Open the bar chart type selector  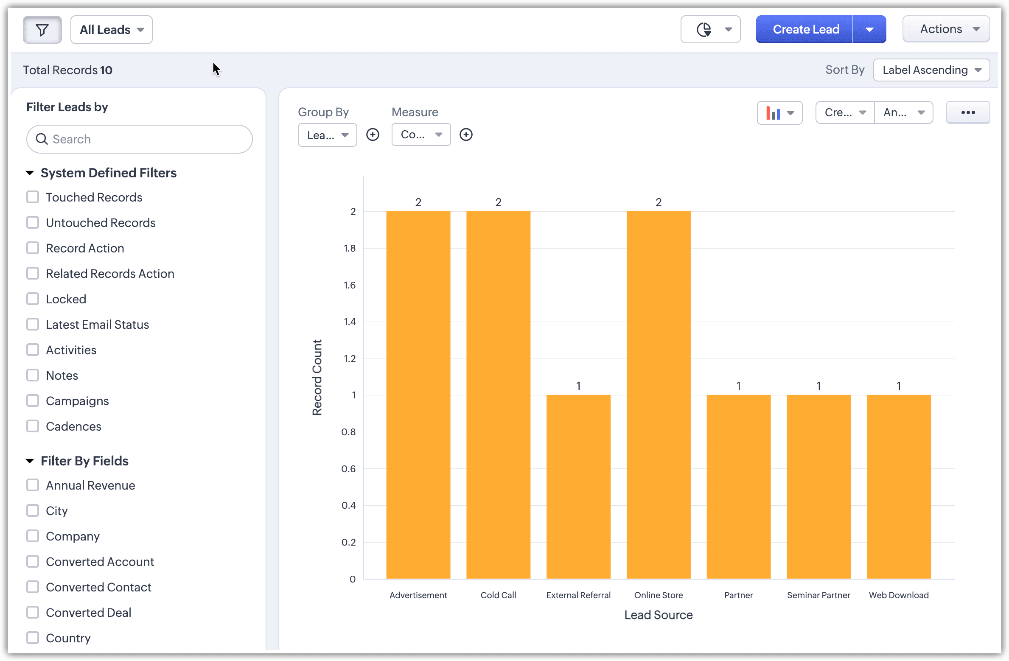pos(779,113)
